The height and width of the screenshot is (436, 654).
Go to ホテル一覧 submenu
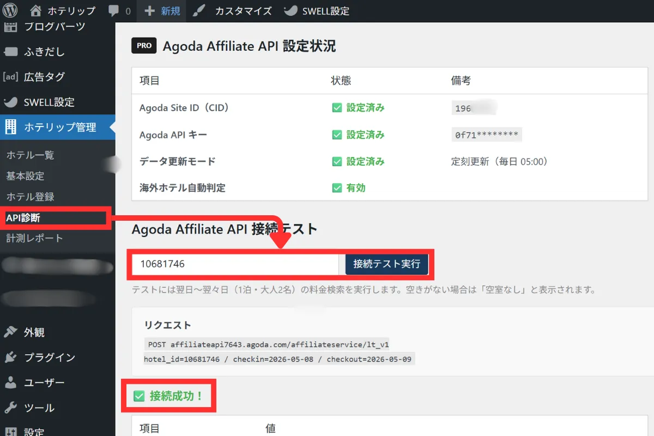point(30,155)
